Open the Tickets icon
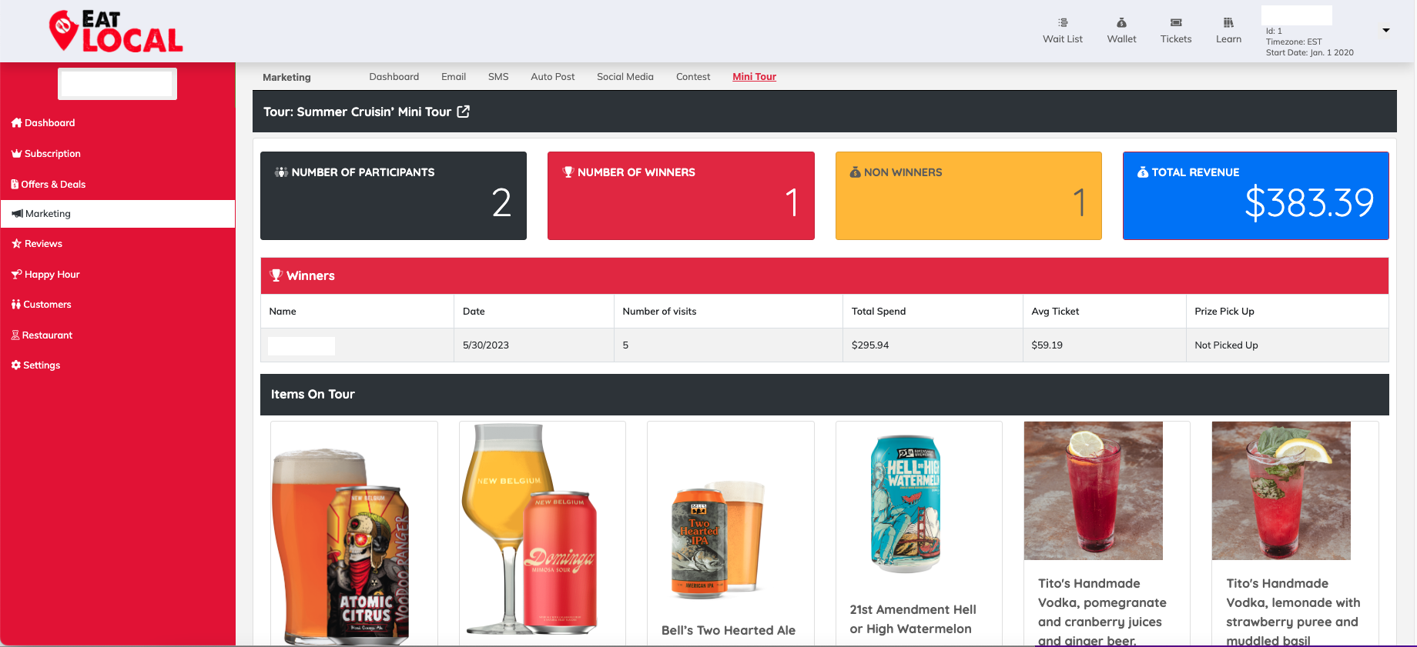This screenshot has height=647, width=1417. [1176, 23]
